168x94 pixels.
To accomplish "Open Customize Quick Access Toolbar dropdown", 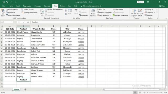I will tap(16, 2).
